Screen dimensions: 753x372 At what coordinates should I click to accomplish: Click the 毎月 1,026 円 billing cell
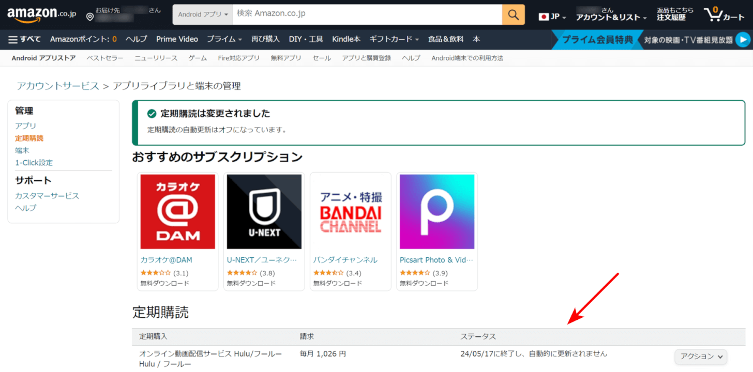click(323, 354)
